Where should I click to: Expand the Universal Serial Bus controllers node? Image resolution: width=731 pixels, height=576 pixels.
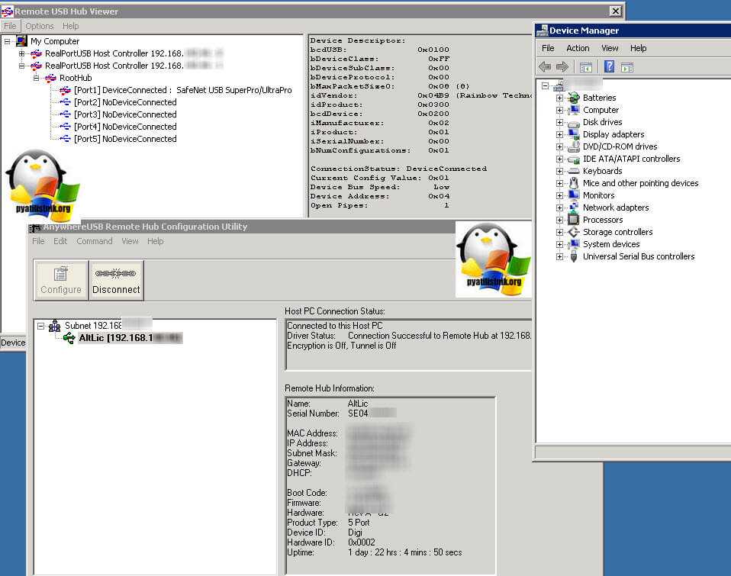click(x=560, y=257)
